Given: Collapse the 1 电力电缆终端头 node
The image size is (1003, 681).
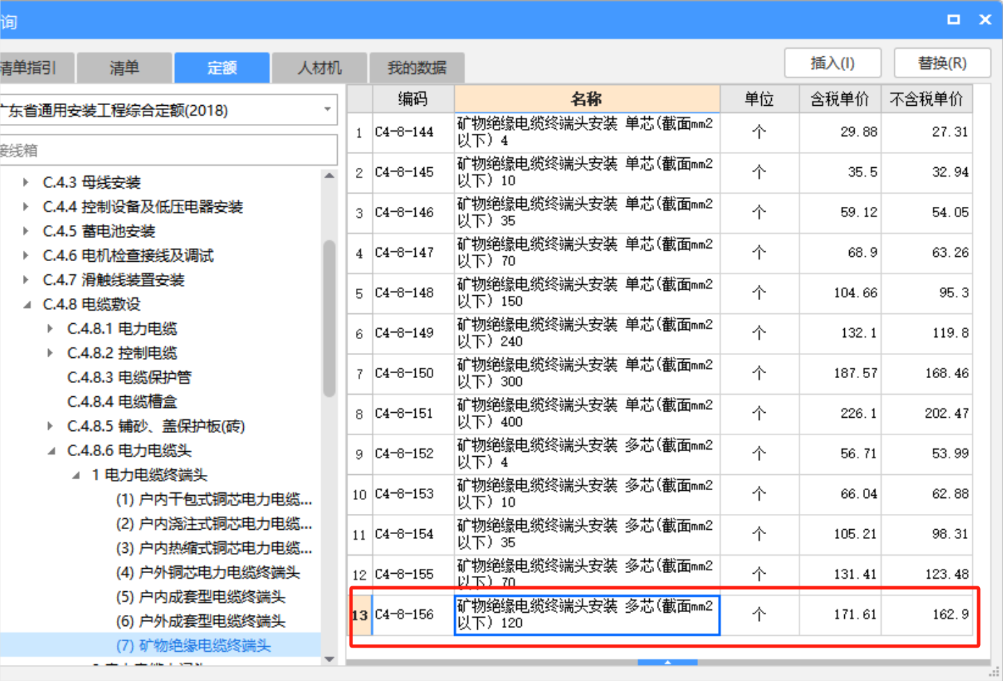Looking at the screenshot, I should (75, 475).
